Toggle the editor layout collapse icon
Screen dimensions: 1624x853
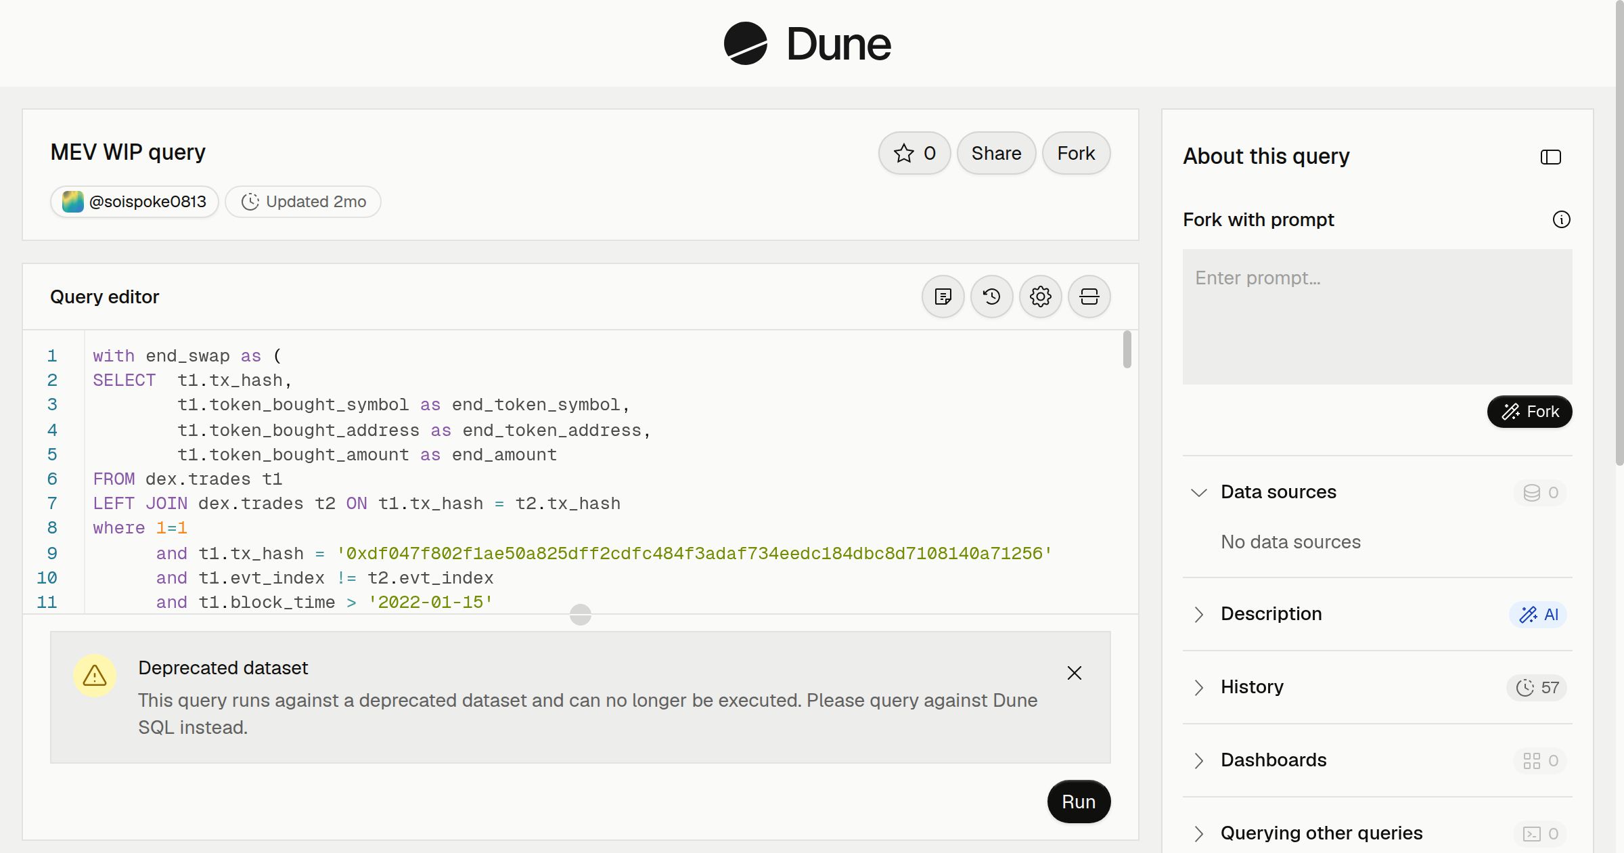coord(1089,297)
